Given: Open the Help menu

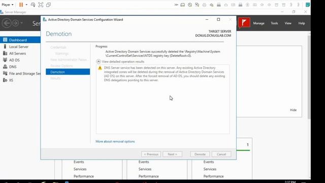Looking at the screenshot, I should tap(302, 23).
